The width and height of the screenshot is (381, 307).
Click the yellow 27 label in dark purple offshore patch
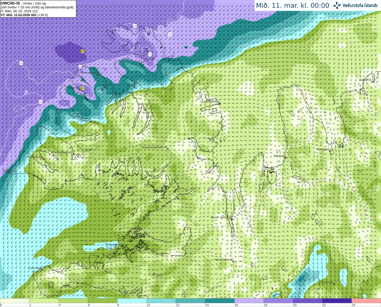[82, 51]
